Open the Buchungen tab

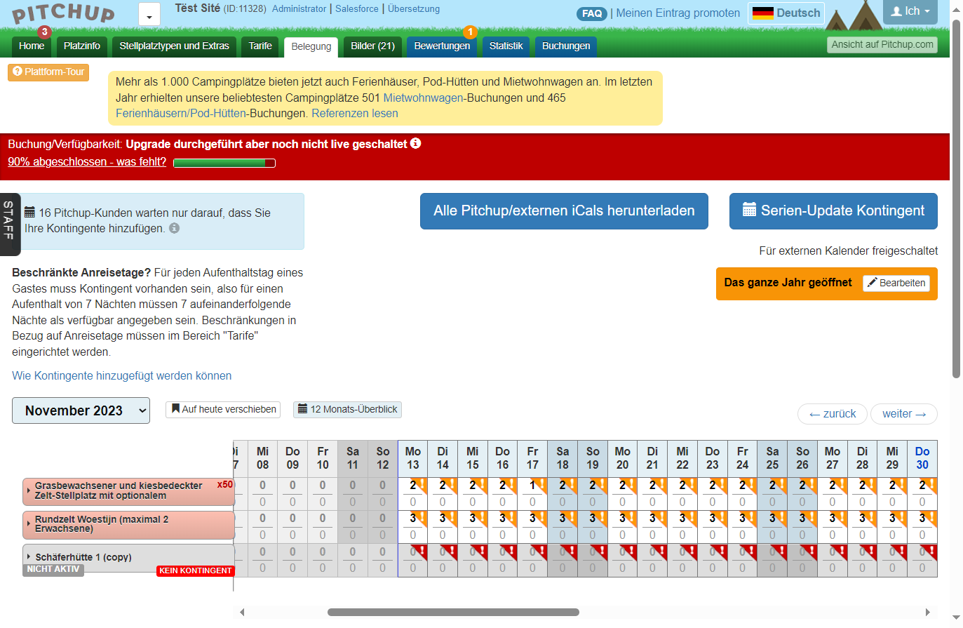(x=566, y=46)
